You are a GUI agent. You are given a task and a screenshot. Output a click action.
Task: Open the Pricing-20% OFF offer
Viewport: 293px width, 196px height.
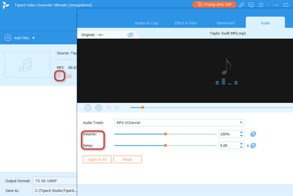[x=214, y=4]
